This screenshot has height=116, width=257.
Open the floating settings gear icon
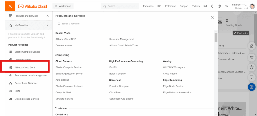tap(251, 67)
